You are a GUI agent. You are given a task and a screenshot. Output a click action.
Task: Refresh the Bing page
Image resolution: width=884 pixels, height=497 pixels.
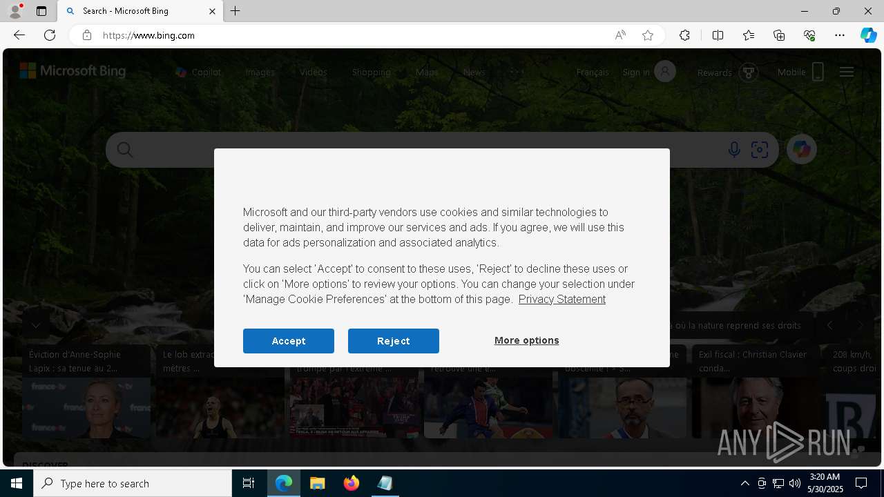point(50,35)
